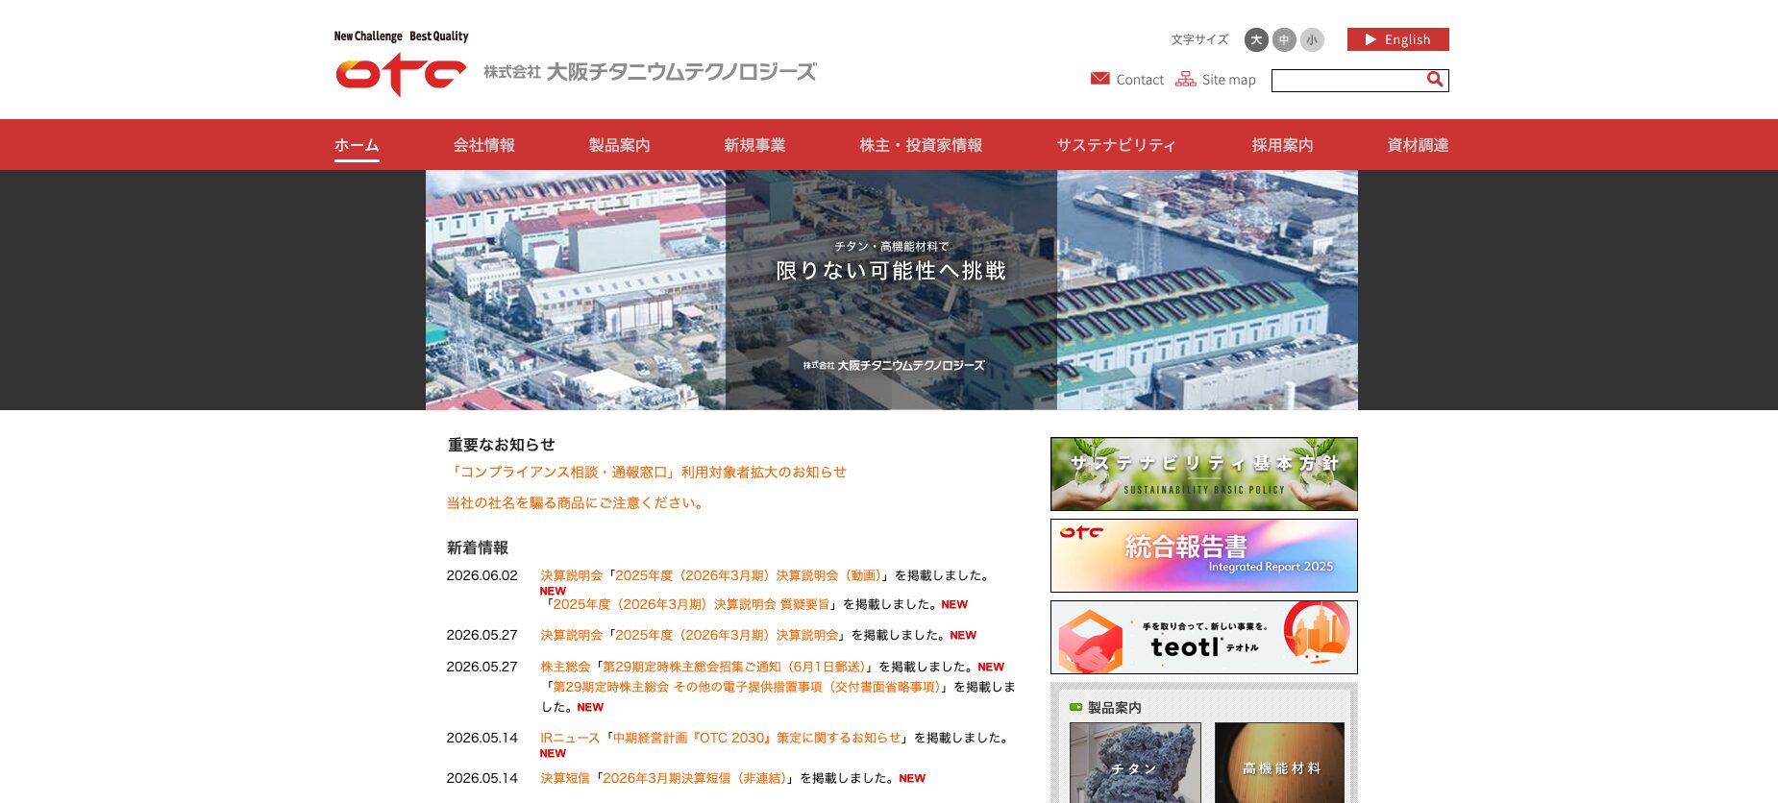Open the 製品案内 menu item
The height and width of the screenshot is (803, 1778).
point(619,145)
